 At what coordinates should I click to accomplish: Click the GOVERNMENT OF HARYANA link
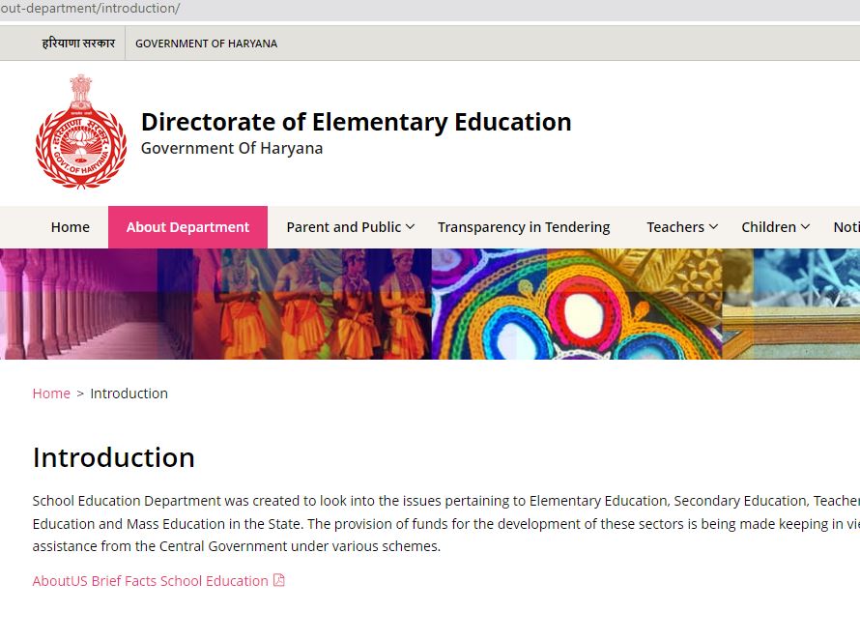pyautogui.click(x=206, y=44)
